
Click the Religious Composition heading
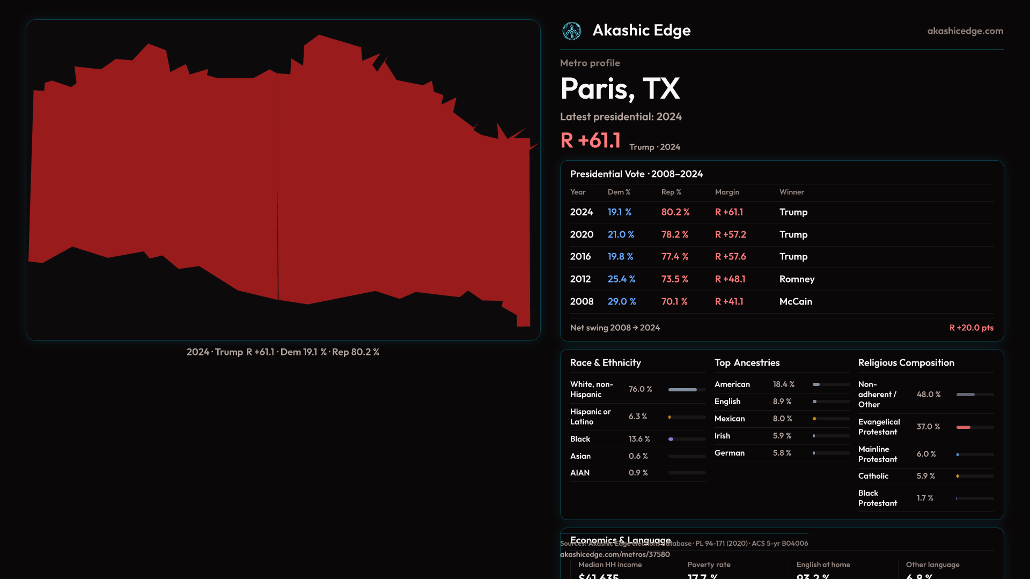(x=906, y=363)
